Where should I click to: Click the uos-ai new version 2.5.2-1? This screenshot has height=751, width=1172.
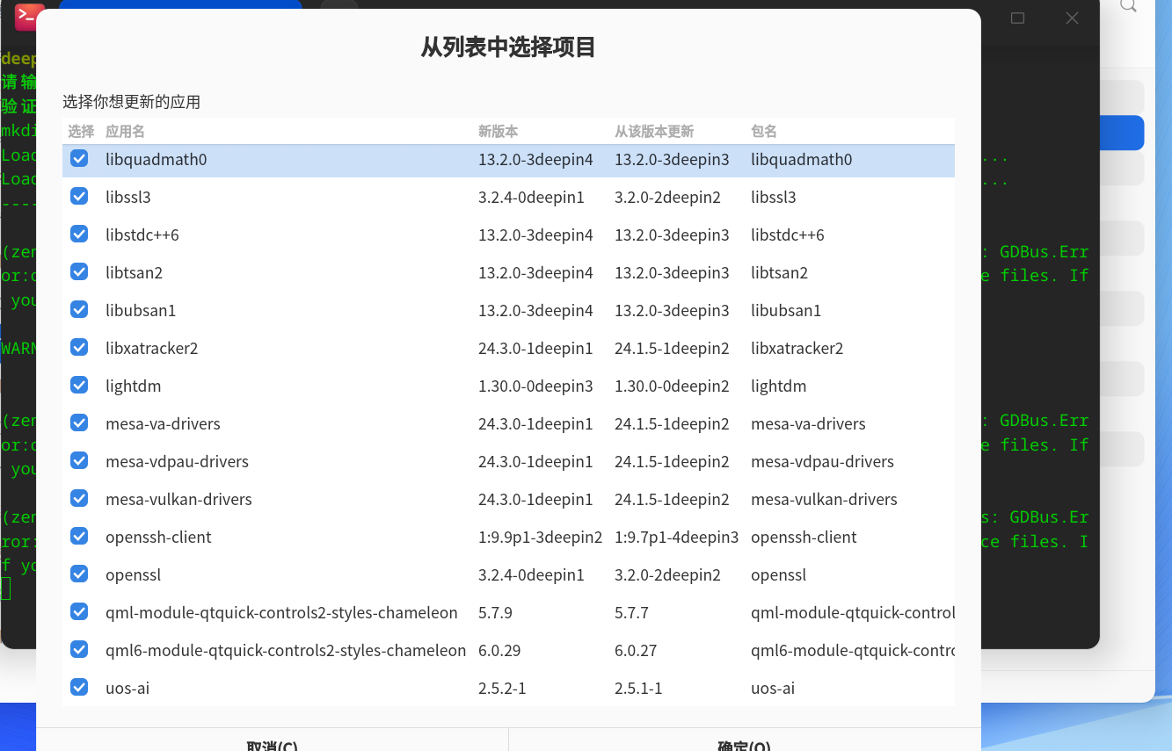coord(502,689)
